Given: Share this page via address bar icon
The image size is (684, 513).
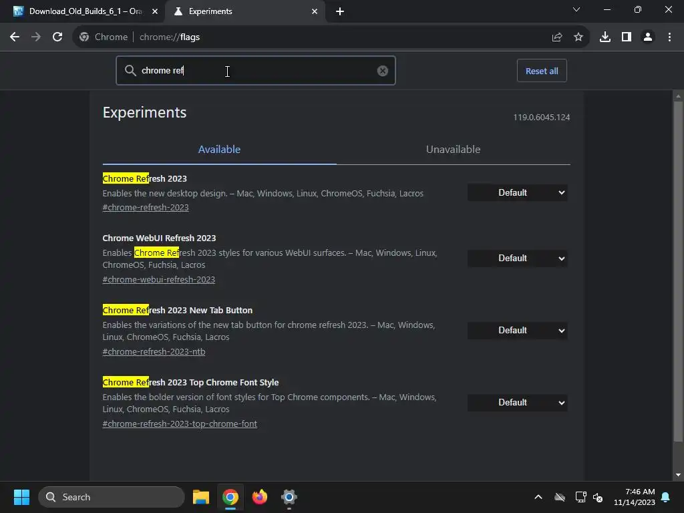Looking at the screenshot, I should point(556,37).
